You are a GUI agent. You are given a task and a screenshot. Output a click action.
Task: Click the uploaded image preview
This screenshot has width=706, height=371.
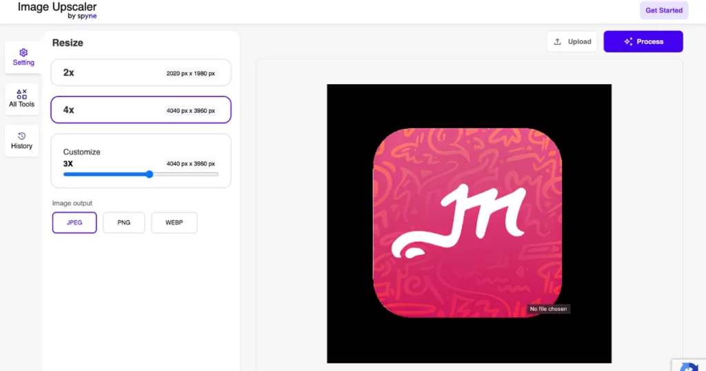coord(469,223)
